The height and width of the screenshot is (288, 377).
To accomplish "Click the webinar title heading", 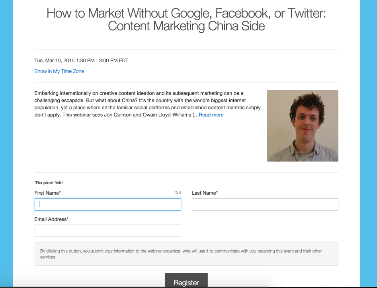I will tap(186, 20).
